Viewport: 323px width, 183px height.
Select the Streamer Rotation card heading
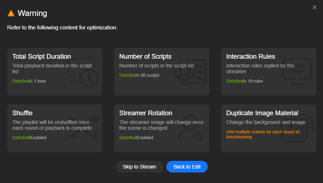(146, 113)
